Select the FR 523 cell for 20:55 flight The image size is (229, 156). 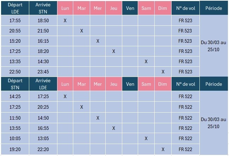185,31
